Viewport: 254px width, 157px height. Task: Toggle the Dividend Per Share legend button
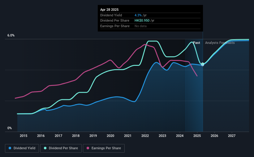click(61, 148)
